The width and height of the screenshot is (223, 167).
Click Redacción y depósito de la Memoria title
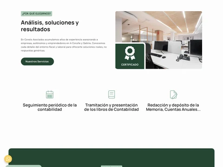173,107
